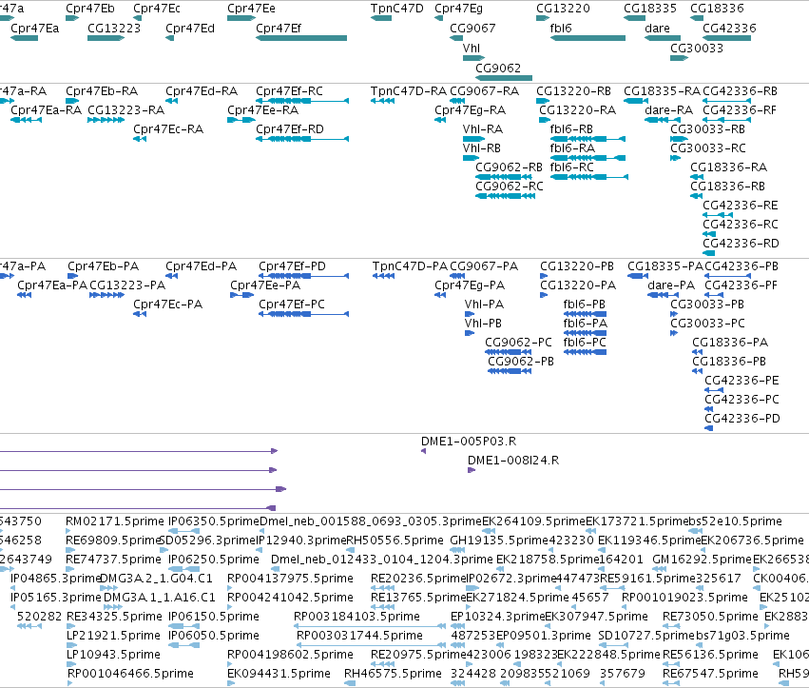
Task: Click the SD10727.5prime EST label
Action: 646,636
